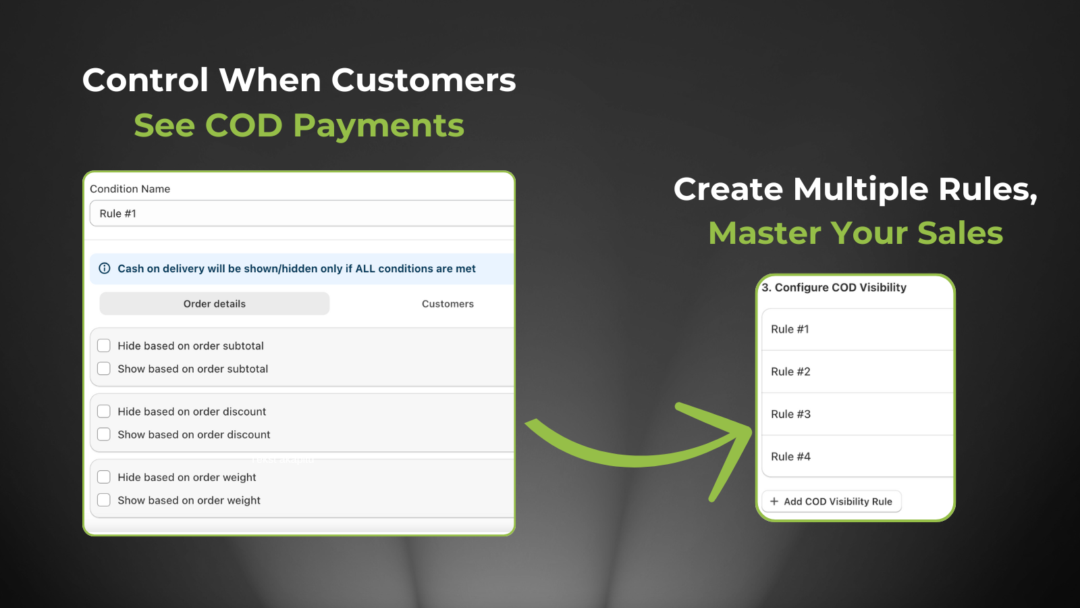Focus the Condition Name input field
This screenshot has width=1080, height=608.
302,213
